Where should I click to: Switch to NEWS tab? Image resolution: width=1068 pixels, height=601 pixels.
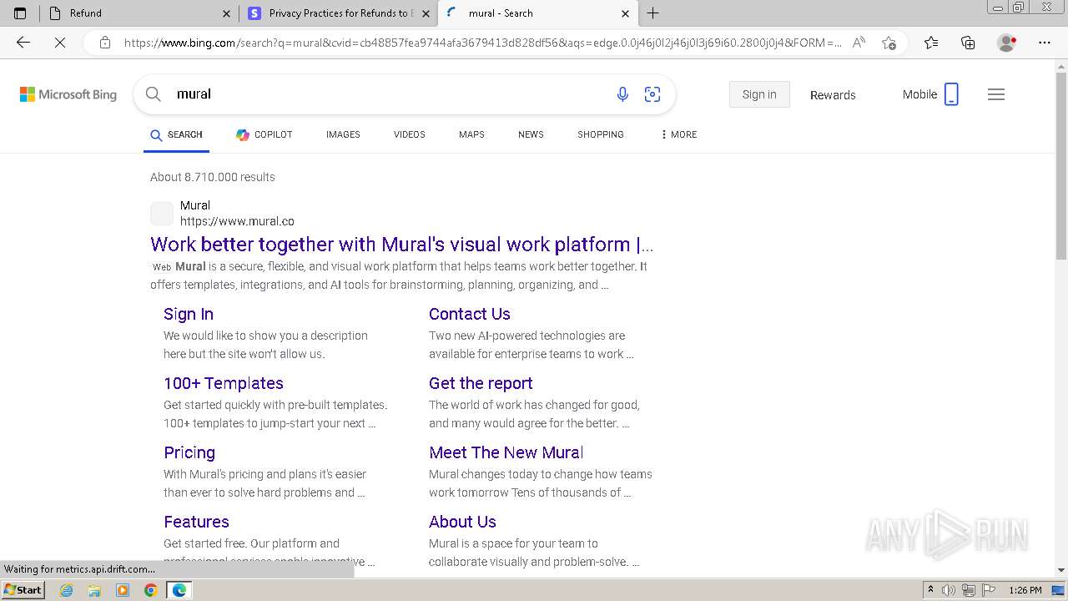531,134
